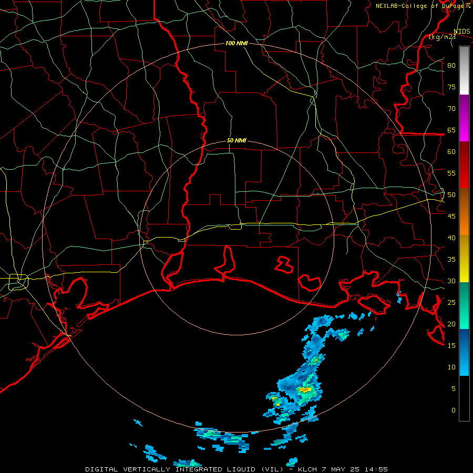Click the dark red segment of the color bar
The height and width of the screenshot is (473, 473).
point(464,165)
